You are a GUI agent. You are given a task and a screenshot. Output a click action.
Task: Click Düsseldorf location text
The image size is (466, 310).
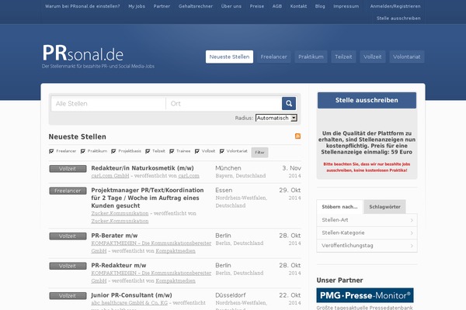coord(231,295)
